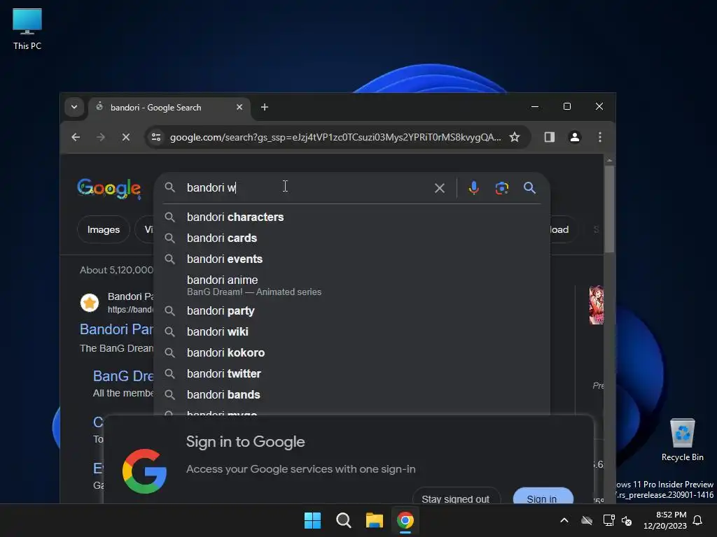Image resolution: width=717 pixels, height=537 pixels.
Task: Open the Recycle Bin desktop icon
Action: pyautogui.click(x=682, y=441)
